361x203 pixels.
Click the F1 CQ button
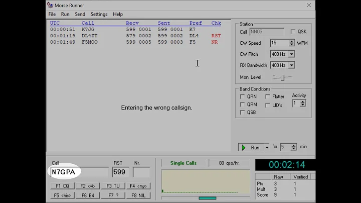(x=62, y=186)
